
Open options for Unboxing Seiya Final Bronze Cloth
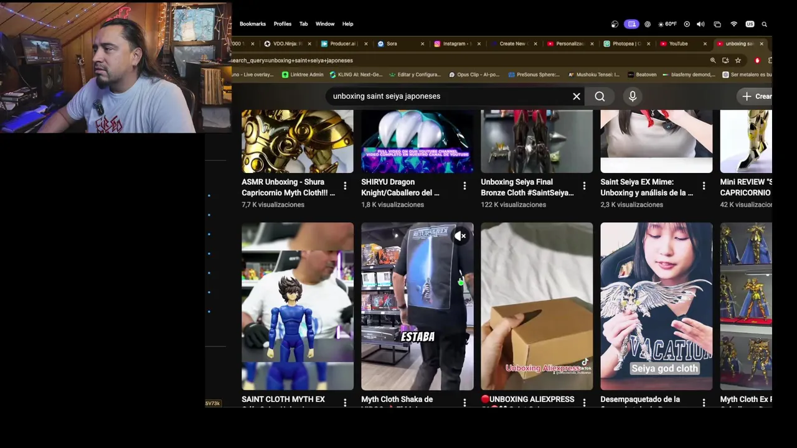[584, 186]
